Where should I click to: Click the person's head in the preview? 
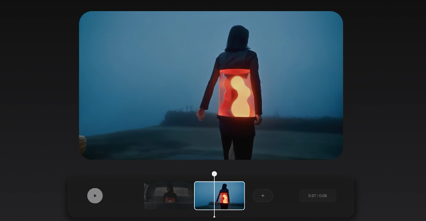[237, 38]
